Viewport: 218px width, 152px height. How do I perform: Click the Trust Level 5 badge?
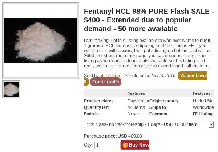[106, 82]
